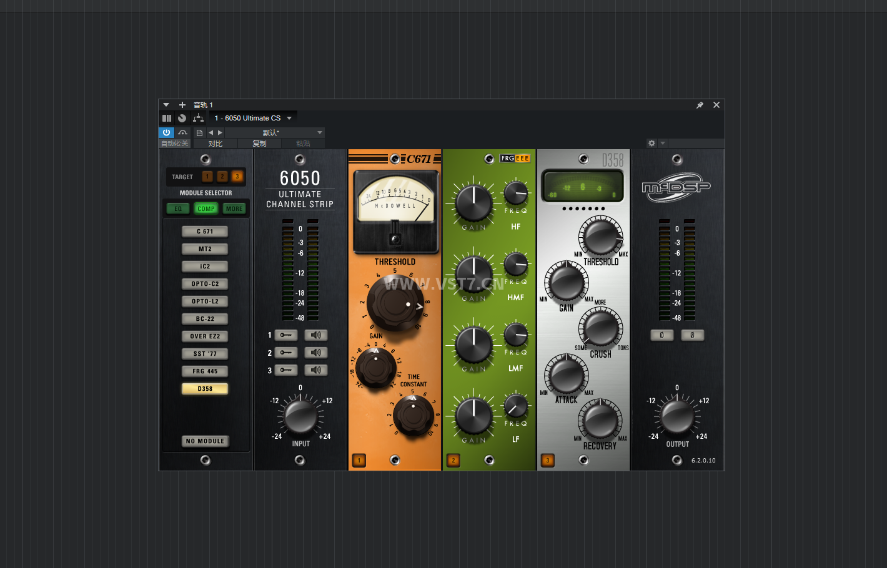Click the 复制 copy button

pos(259,144)
